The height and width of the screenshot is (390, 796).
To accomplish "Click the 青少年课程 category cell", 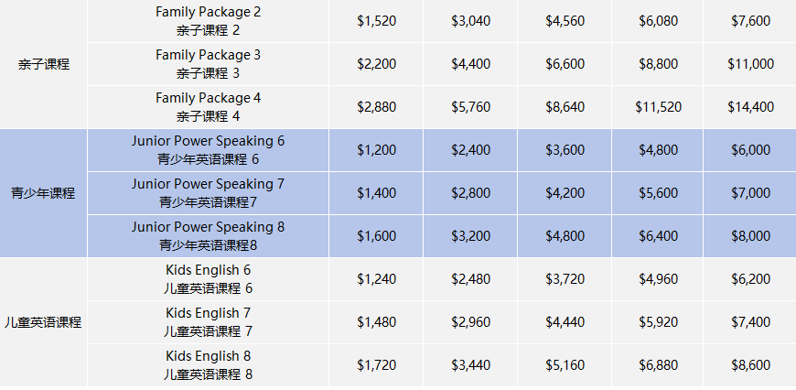I will tap(43, 193).
